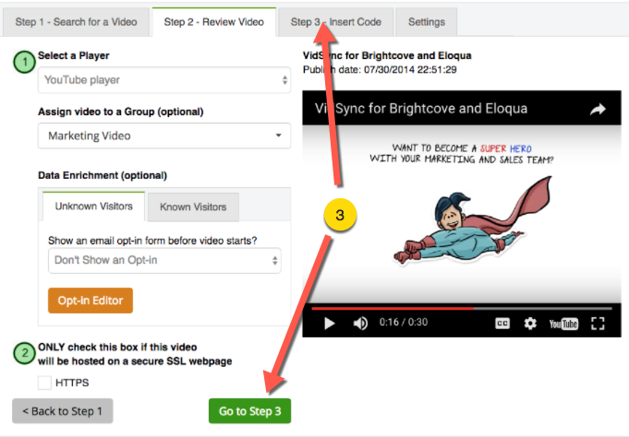Open the YouTube player dropdown
Screen dimensions: 629x437
coord(164,79)
